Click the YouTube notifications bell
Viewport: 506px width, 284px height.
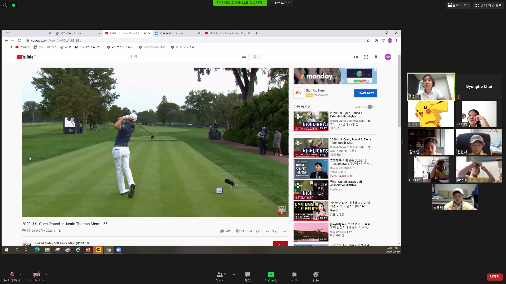pyautogui.click(x=376, y=57)
